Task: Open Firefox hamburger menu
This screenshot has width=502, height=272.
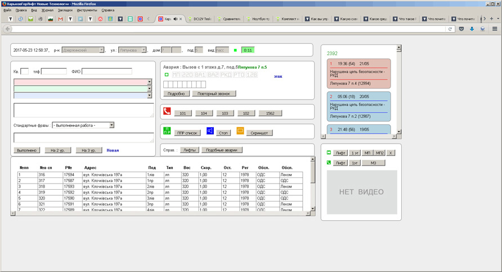Action: click(x=495, y=29)
